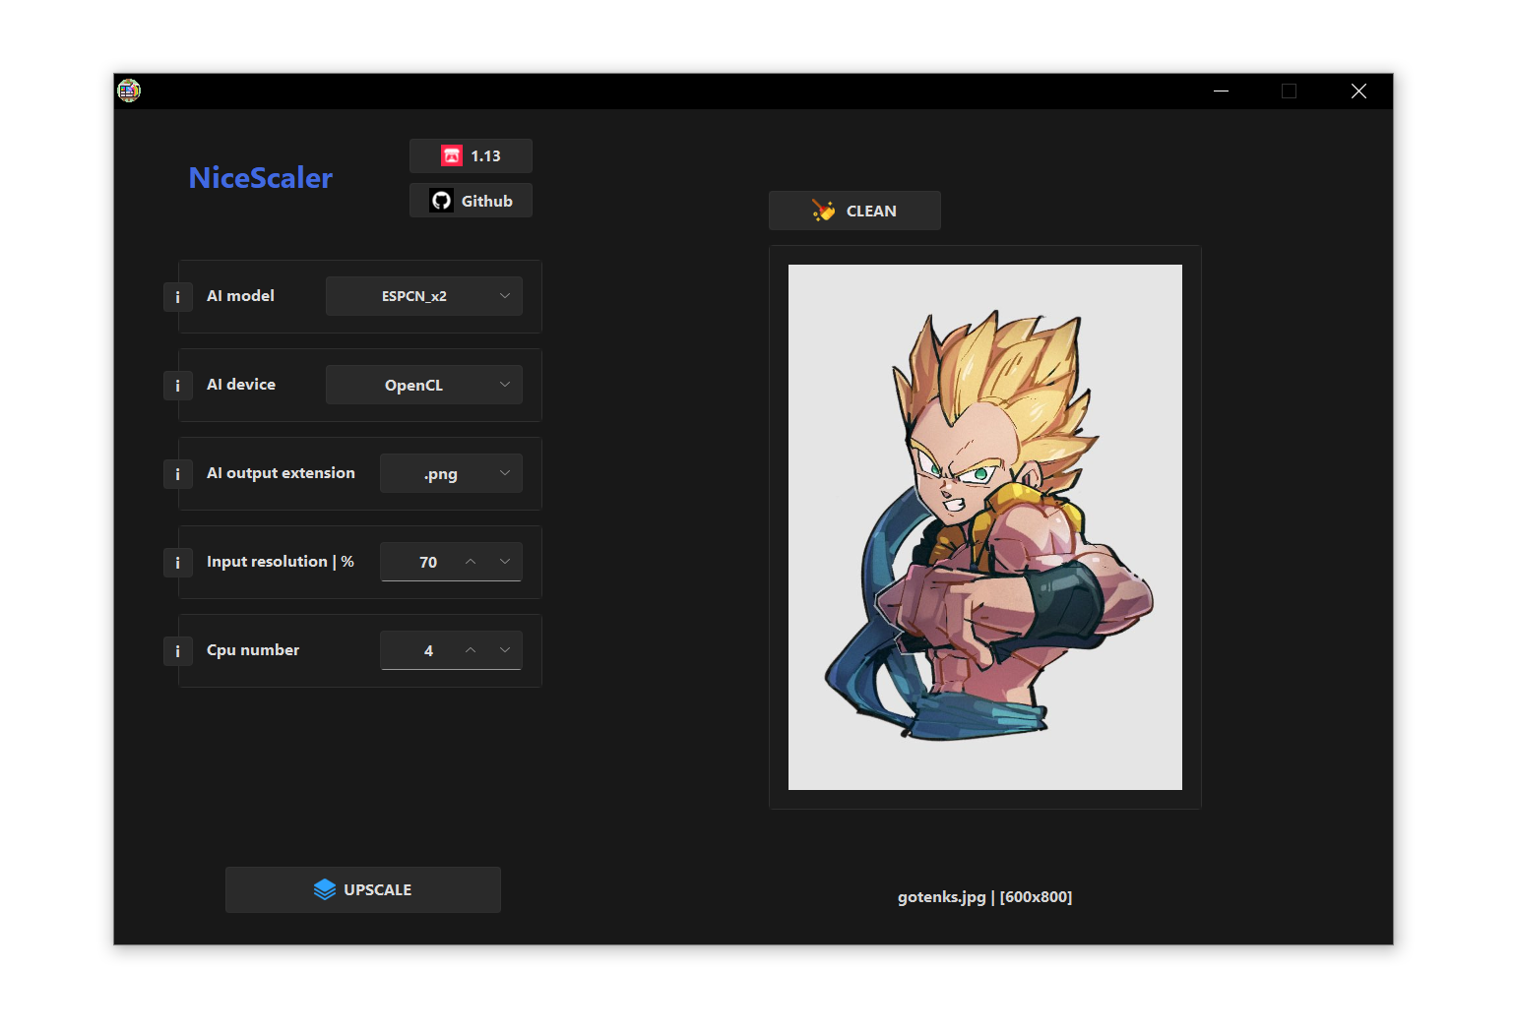Click the CLEAN button

854,211
